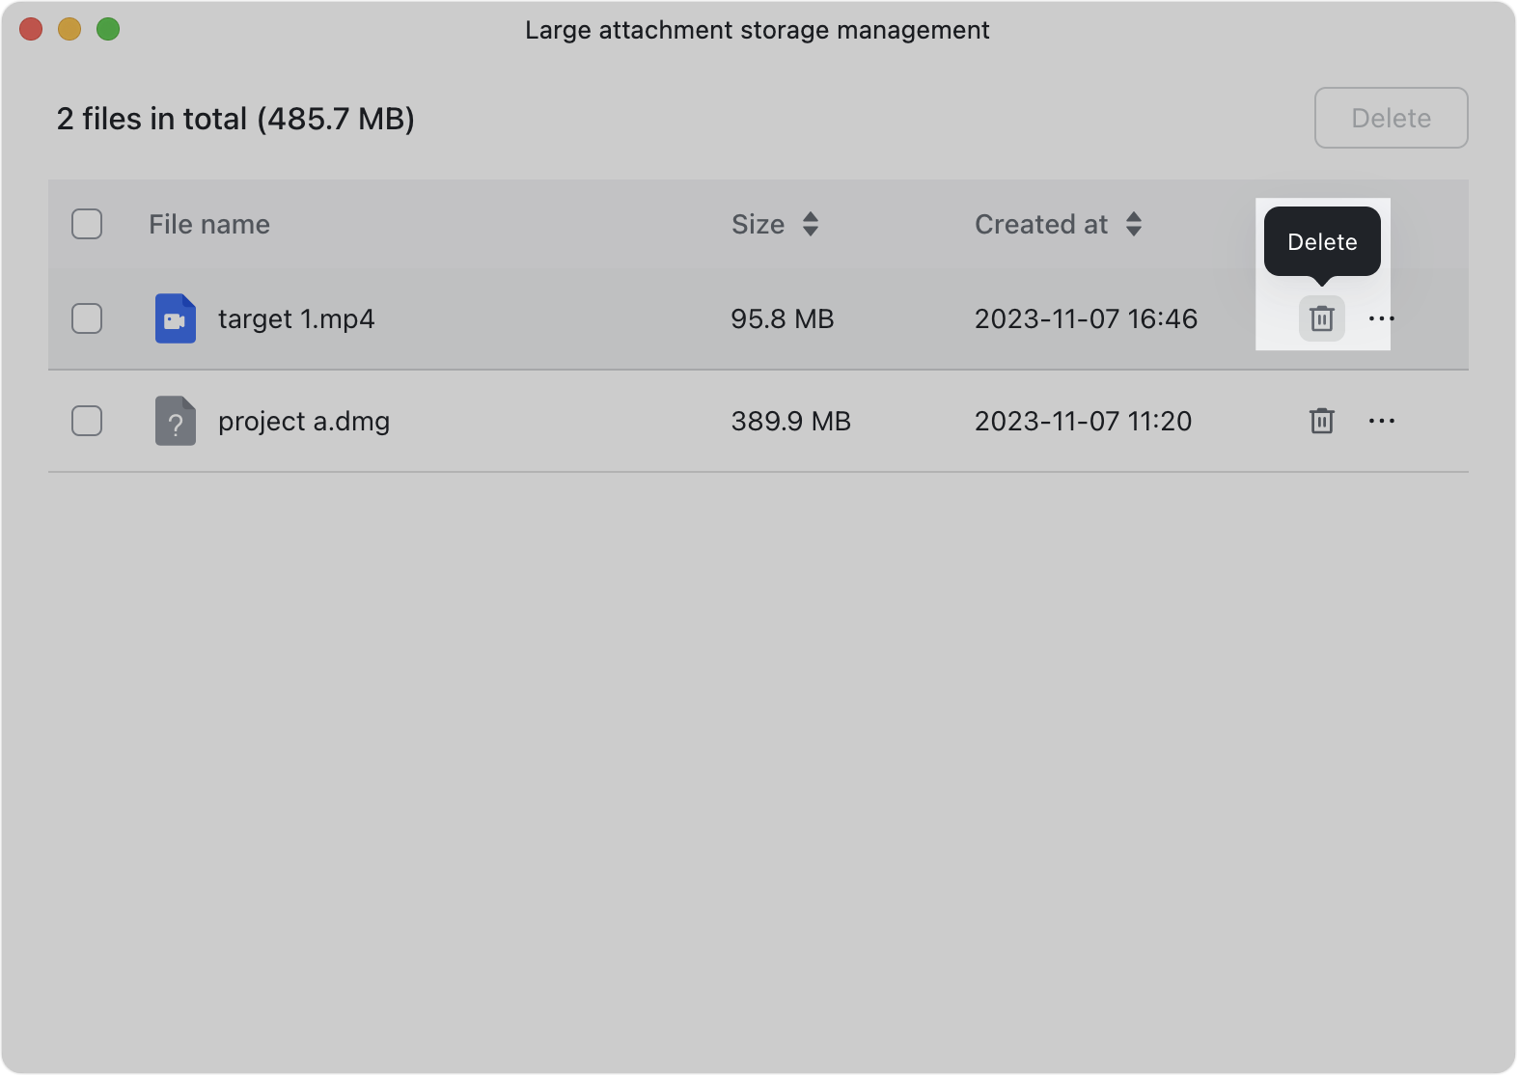This screenshot has width=1517, height=1075.
Task: Click the Large attachment storage management title
Action: click(x=757, y=30)
